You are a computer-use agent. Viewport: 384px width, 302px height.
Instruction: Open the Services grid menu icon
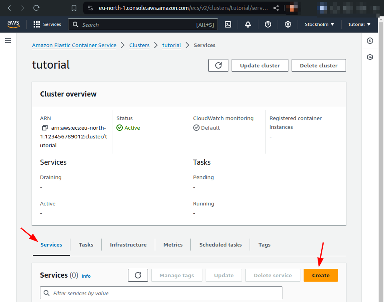pos(37,24)
